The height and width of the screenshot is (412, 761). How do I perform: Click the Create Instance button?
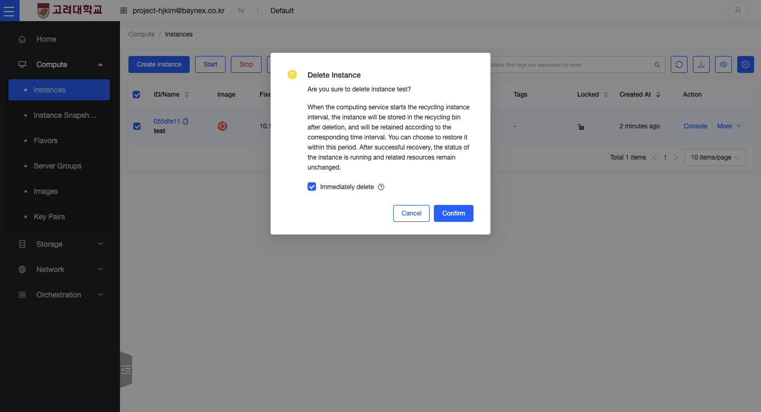point(159,64)
